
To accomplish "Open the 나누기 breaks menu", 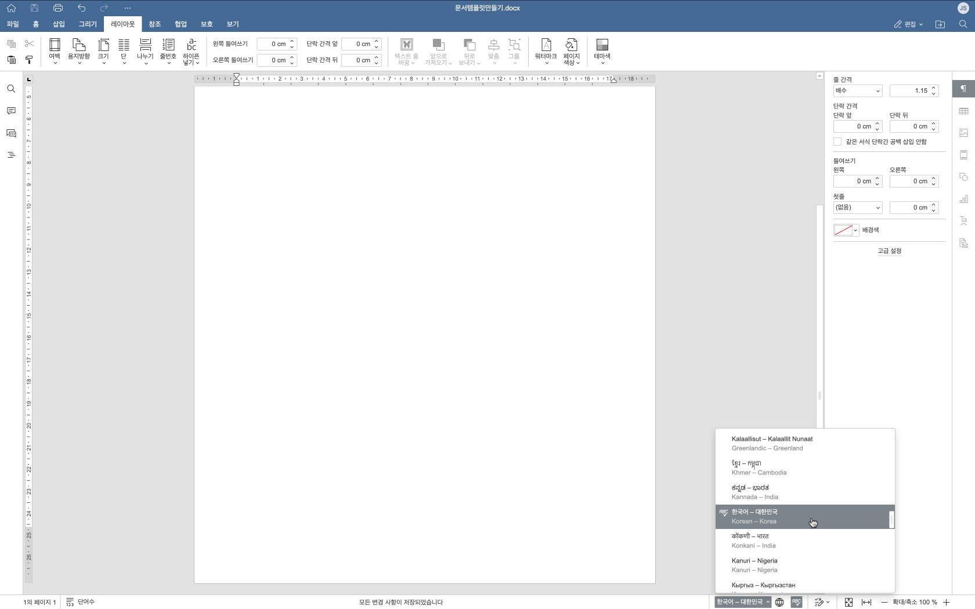I will 145,51.
